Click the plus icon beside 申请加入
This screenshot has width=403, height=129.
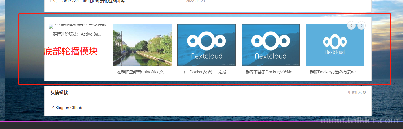(364, 92)
